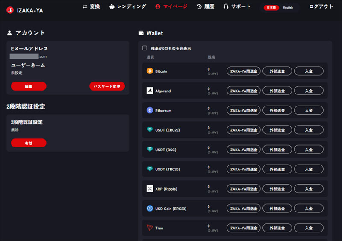Screen dimensions: 342x241
Task: Click 外部送金 for Bitcoin
Action: pos(277,71)
